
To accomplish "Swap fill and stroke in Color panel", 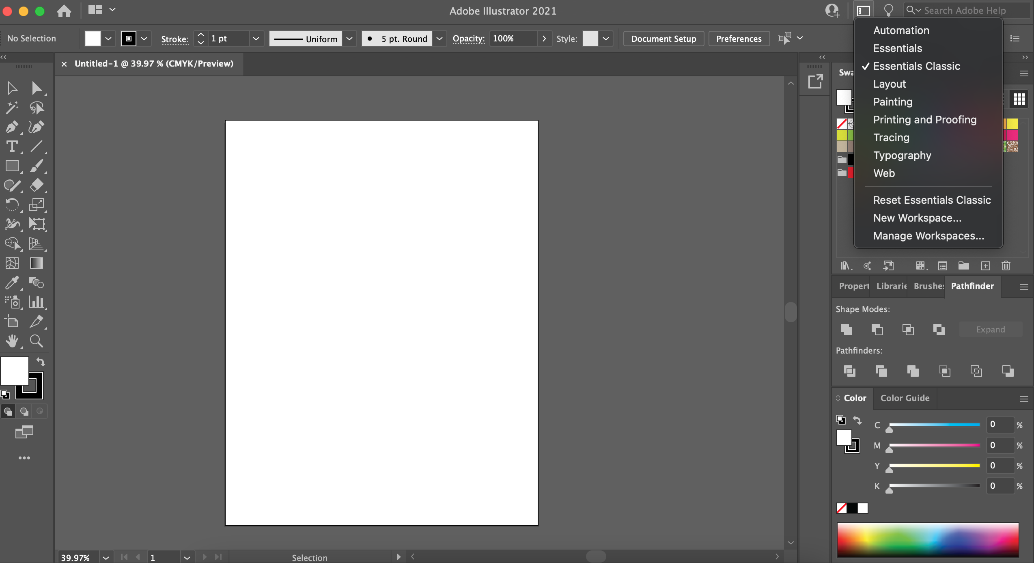I will 857,420.
